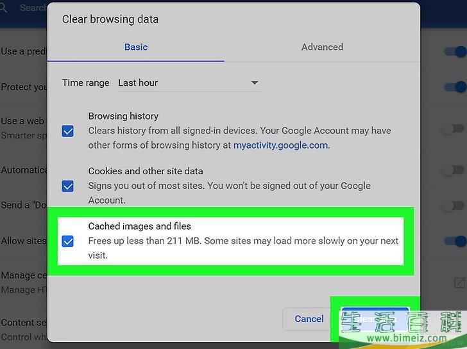
Task: Click the blue Clear data button
Action: tap(375, 318)
